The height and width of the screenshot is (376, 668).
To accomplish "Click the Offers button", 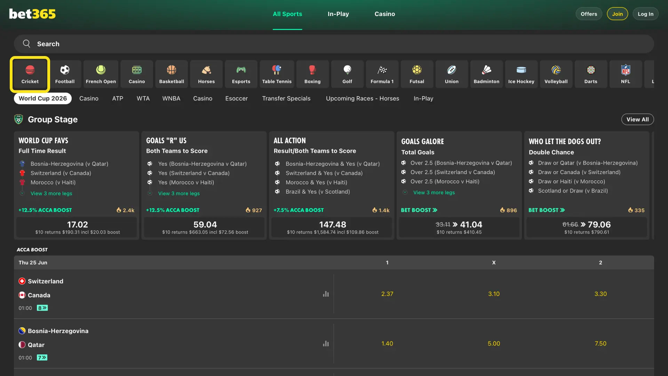I will coord(589,14).
